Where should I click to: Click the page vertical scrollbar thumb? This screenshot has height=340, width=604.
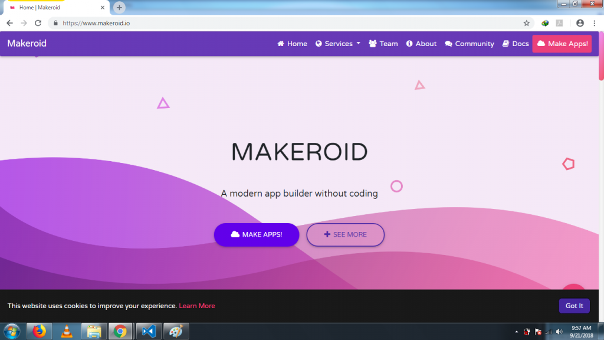tap(601, 56)
